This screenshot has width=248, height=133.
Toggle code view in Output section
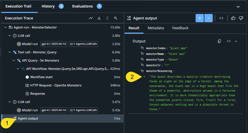pyautogui.click(x=229, y=41)
